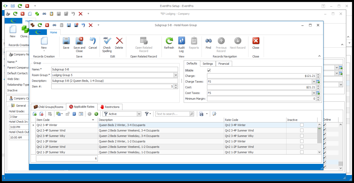Click the red remove-rate icon in grid toolbar
Screen dimensions: 354x183
(x=41, y=114)
